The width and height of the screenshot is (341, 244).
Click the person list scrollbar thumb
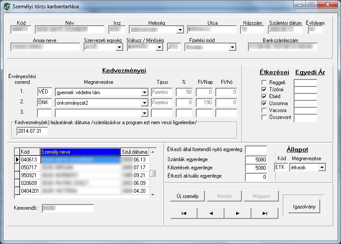(153, 174)
